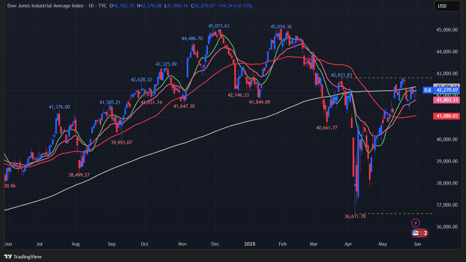Click the 42,628.32 high annotation
This screenshot has height=262, width=466.
[x=141, y=79]
